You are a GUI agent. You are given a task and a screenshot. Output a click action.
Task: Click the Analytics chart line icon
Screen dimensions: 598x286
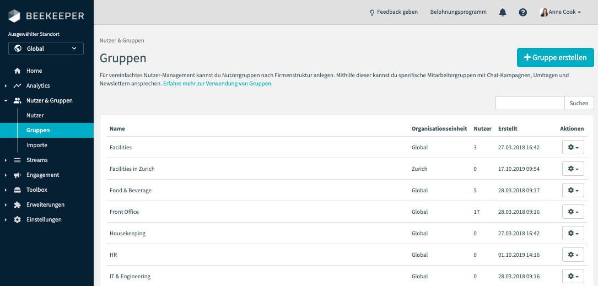click(17, 86)
